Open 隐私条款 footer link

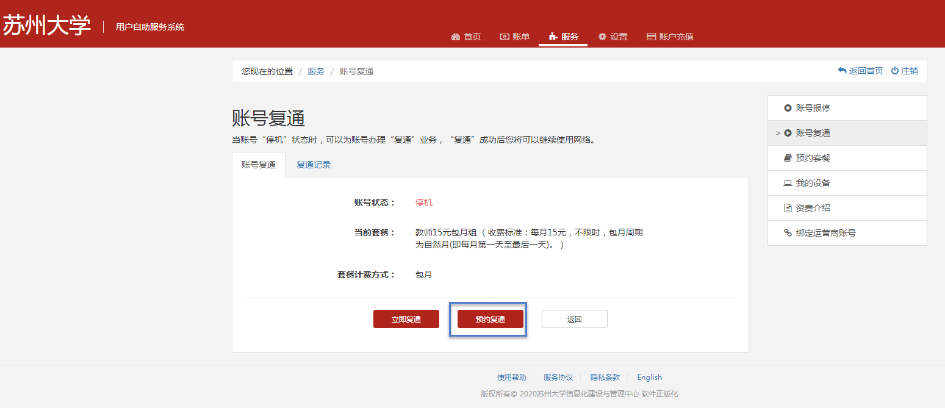605,378
